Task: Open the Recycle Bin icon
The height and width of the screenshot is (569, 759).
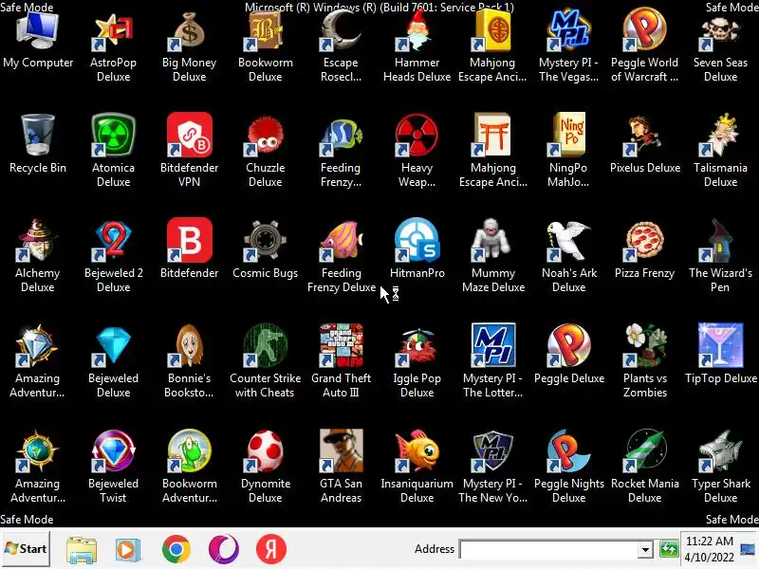Action: pyautogui.click(x=38, y=144)
